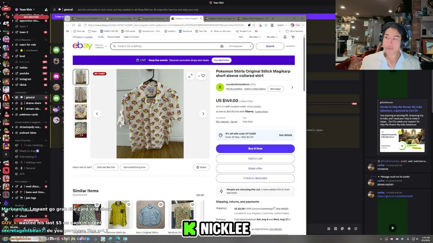
Task: Open the browser profile avatar
Action: (x=272, y=25)
